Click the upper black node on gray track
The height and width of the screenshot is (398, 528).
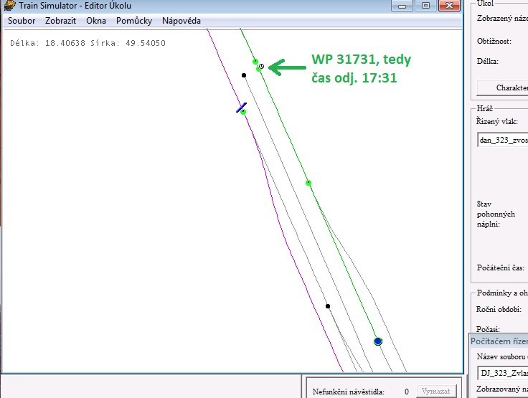coord(244,75)
